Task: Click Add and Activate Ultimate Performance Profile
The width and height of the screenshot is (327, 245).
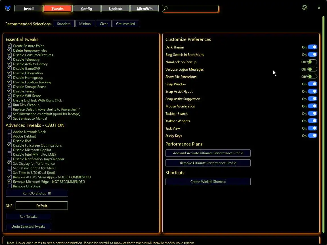Action: pos(208,153)
